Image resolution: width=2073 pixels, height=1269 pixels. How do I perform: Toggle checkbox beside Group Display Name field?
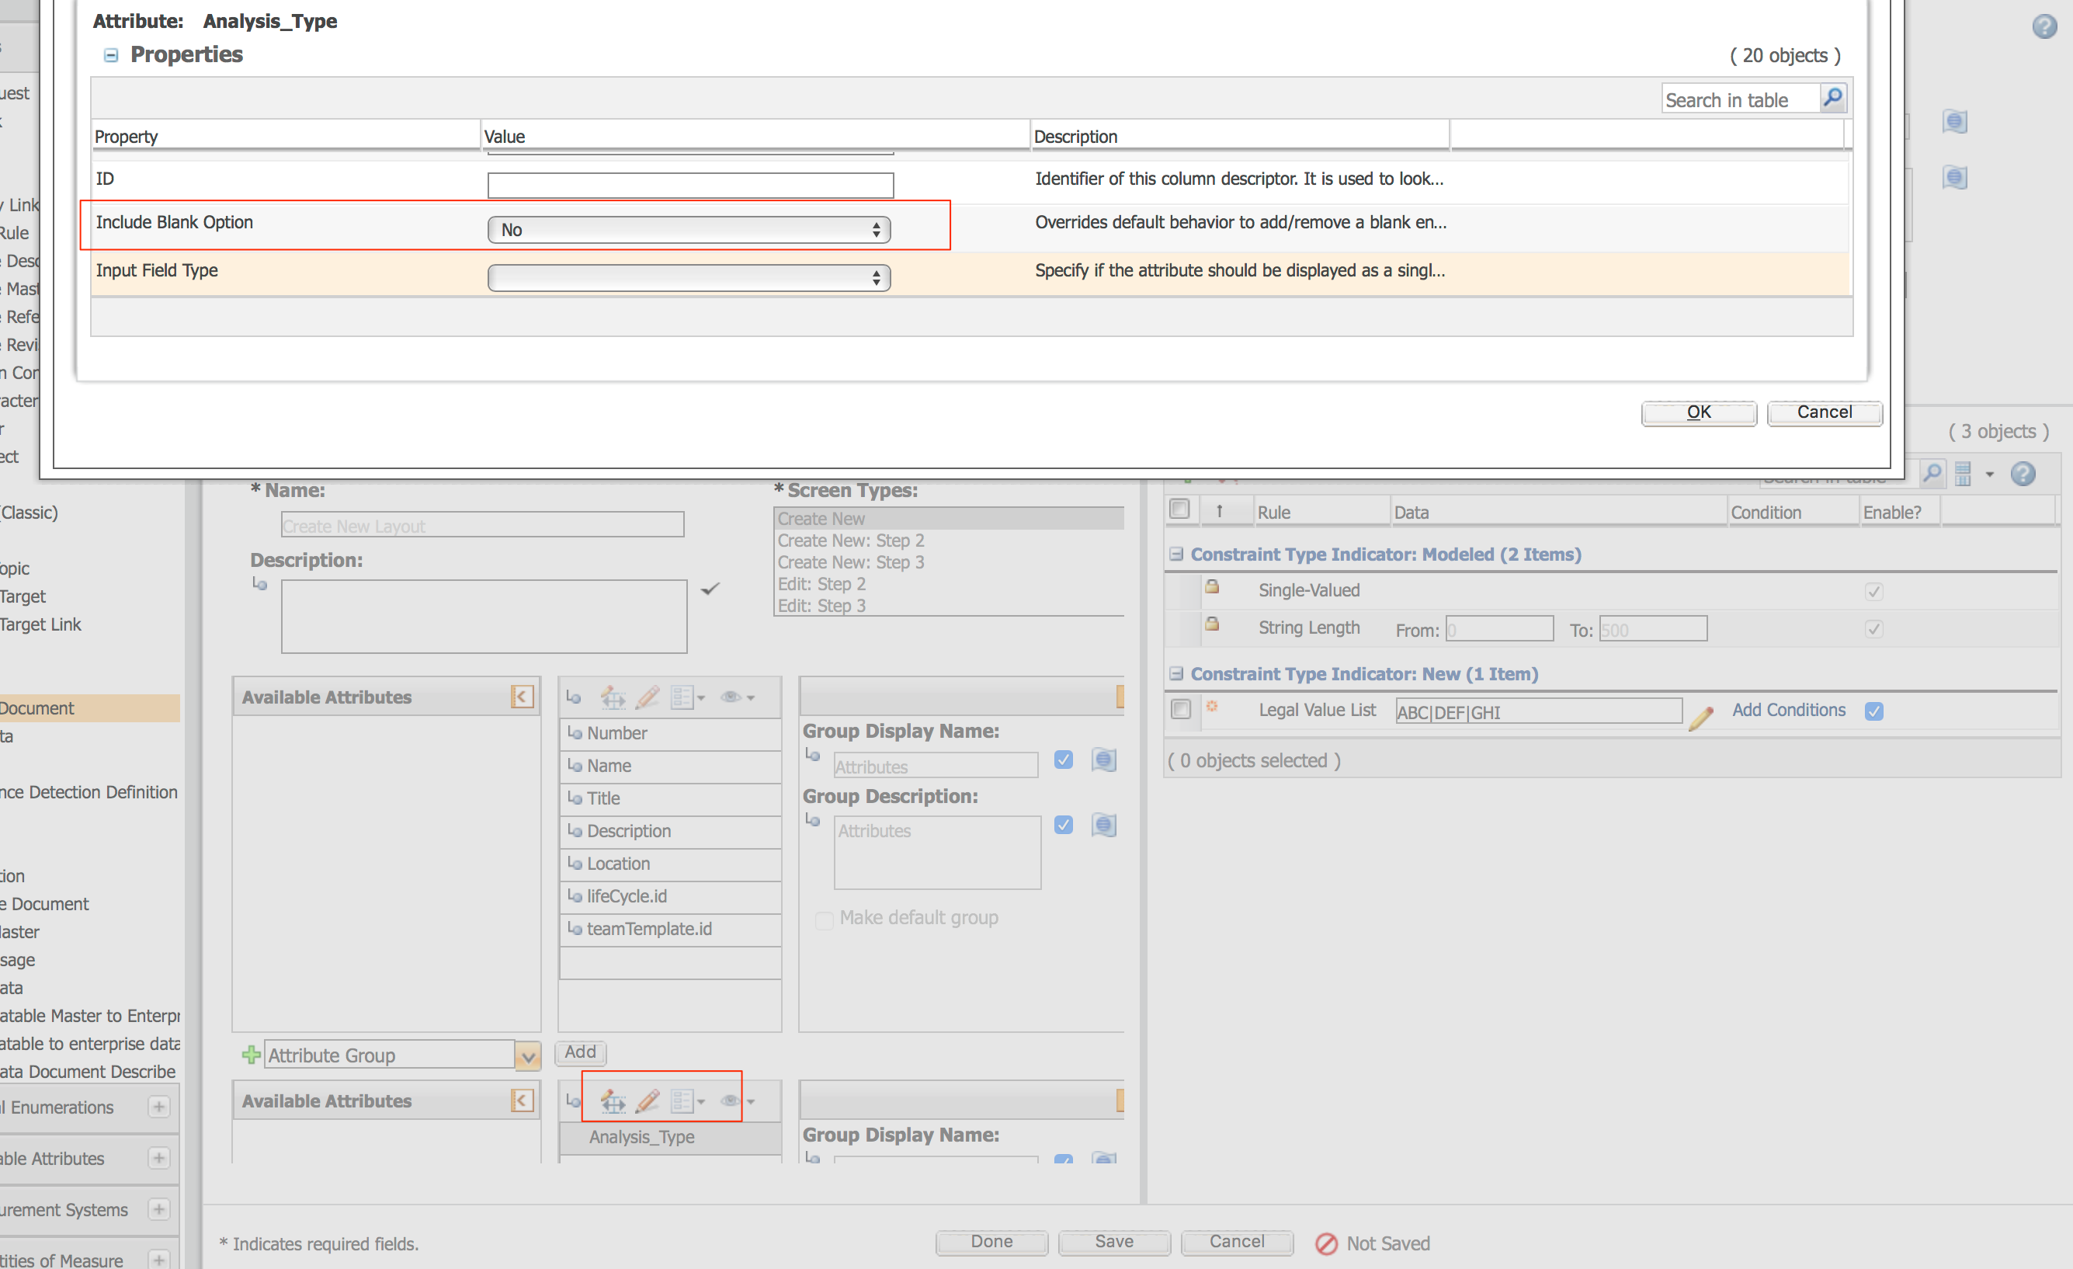[1064, 760]
